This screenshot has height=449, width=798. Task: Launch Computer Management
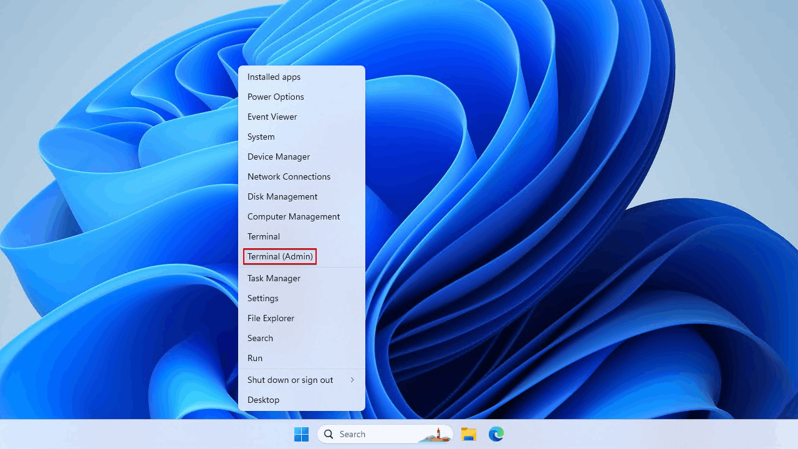coord(294,216)
